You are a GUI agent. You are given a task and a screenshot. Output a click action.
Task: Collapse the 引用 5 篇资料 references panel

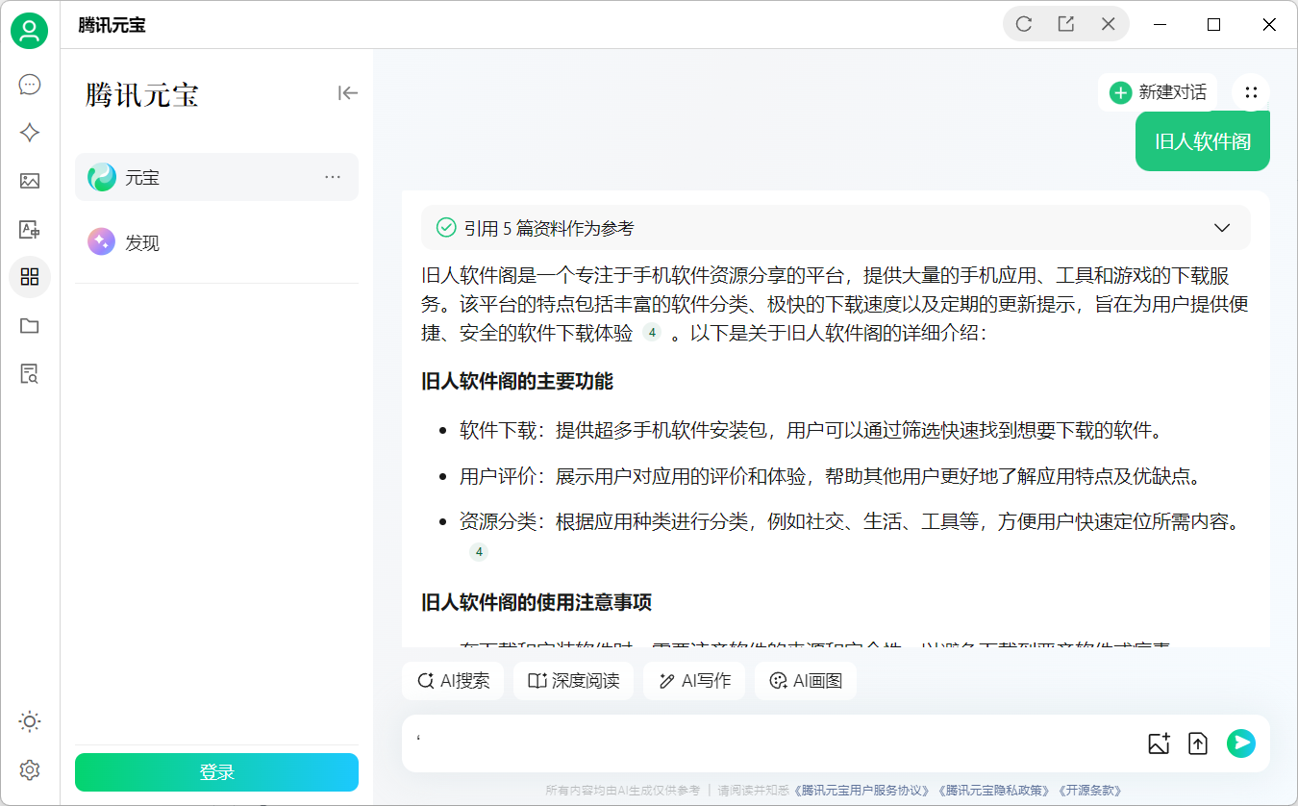(1222, 227)
